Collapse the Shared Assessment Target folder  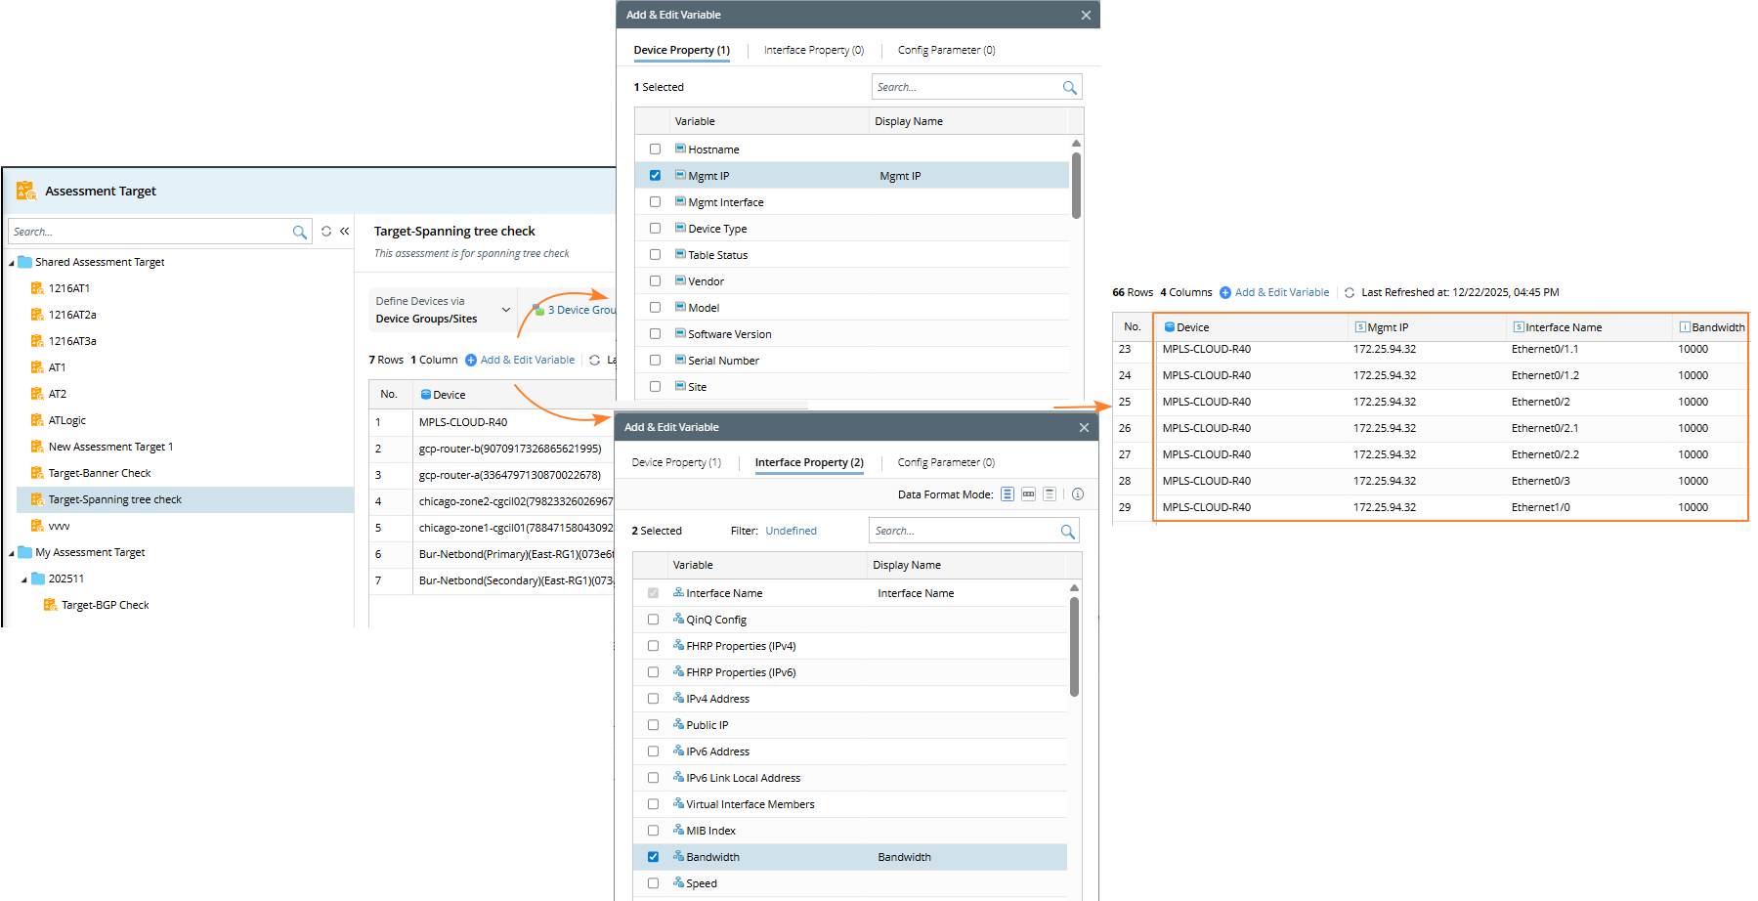tap(12, 263)
